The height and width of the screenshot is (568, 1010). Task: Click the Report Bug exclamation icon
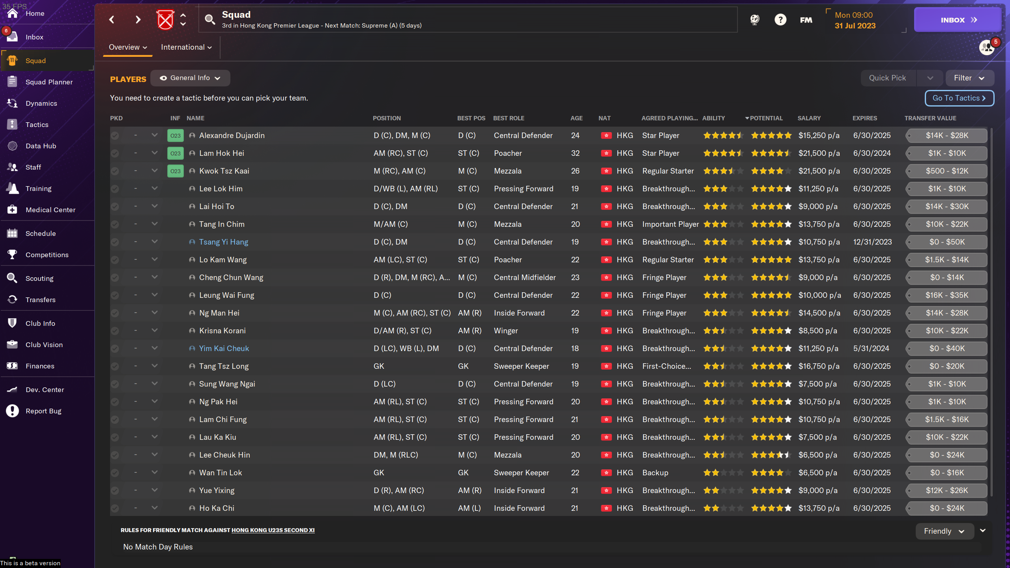point(12,411)
